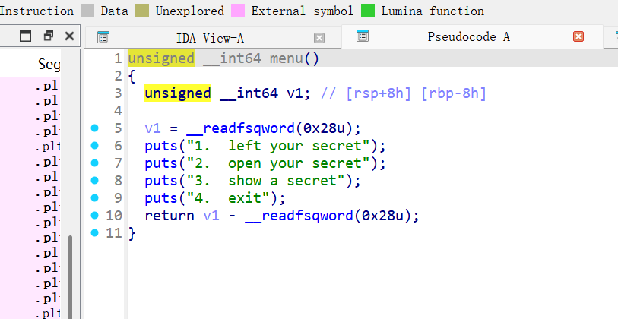Toggle breakpoint dot on line 5

[x=95, y=128]
